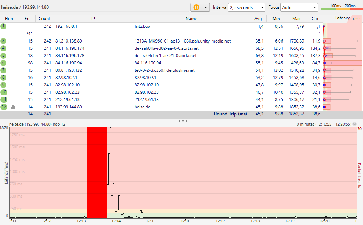Screen dimensions: 363x225
Task: Click the unity-media.net hop name
Action: [183, 41]
